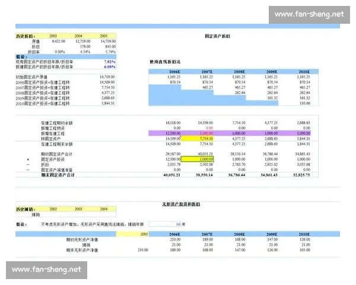Image resolution: width=356 pixels, height=285 pixels.
Task: Select the highlighted 1,000.00 cell in 固定资产投资 row
Action: pos(197,159)
